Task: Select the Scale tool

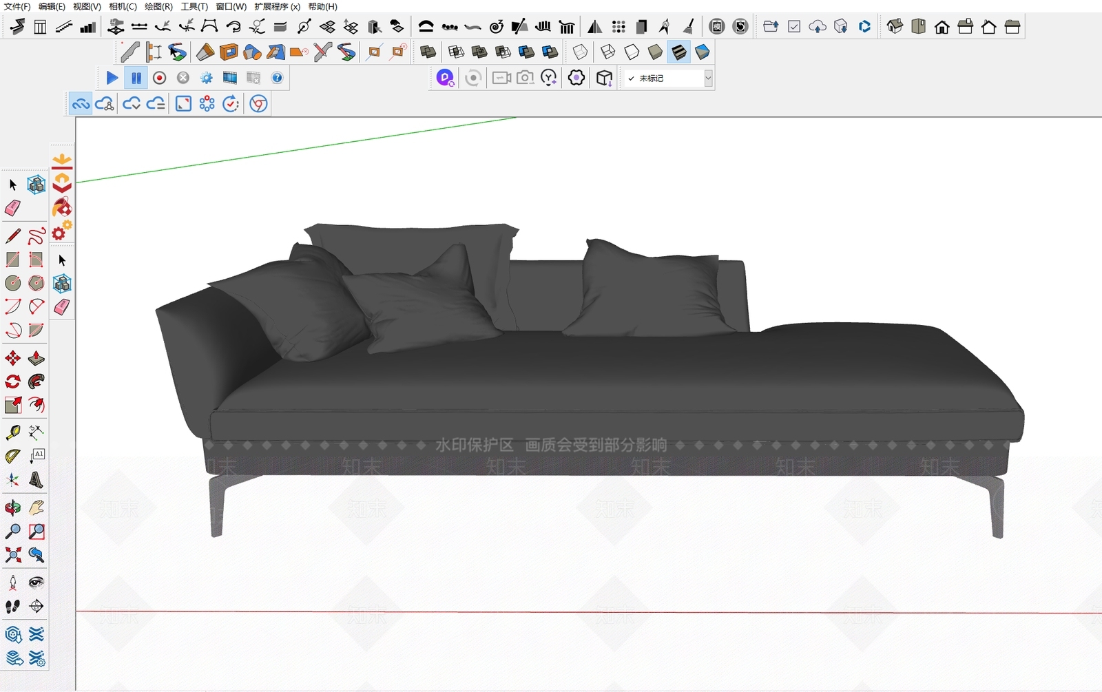Action: point(12,405)
